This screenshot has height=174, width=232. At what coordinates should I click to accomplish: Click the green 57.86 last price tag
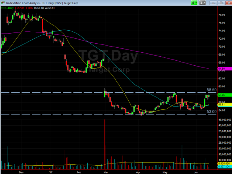225,95
